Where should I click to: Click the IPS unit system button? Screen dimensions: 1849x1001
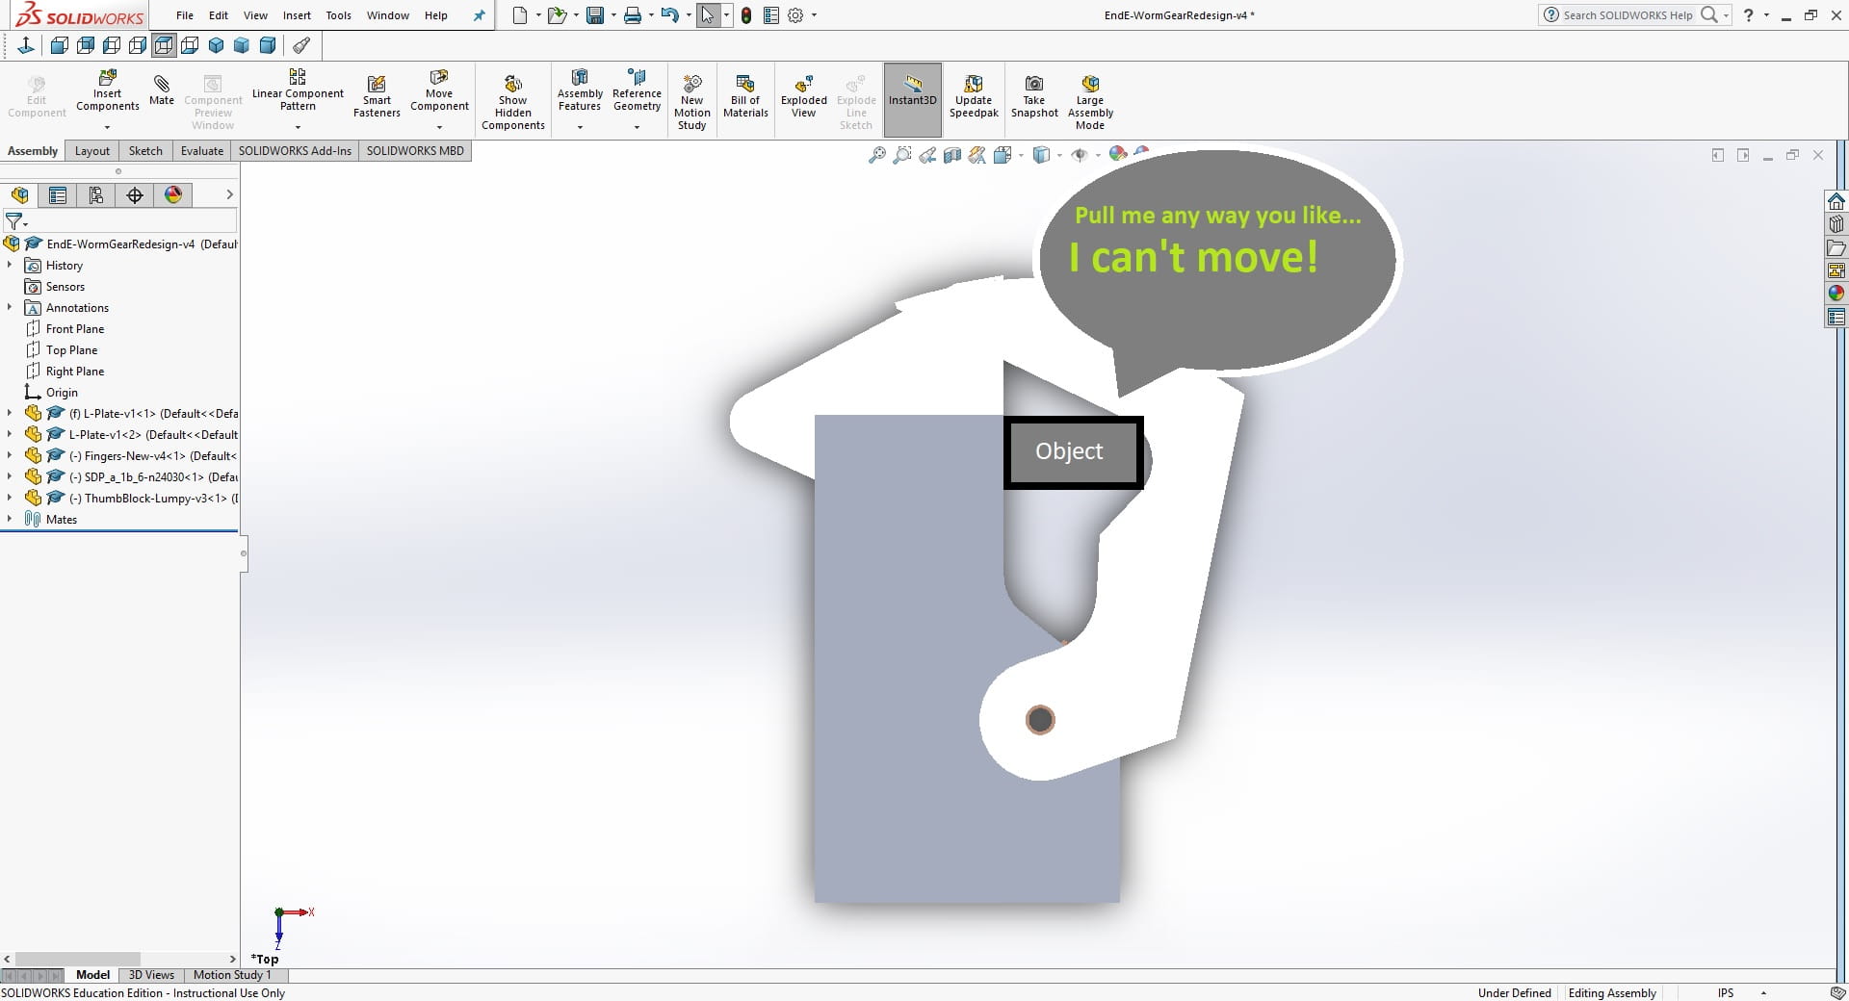click(x=1726, y=993)
